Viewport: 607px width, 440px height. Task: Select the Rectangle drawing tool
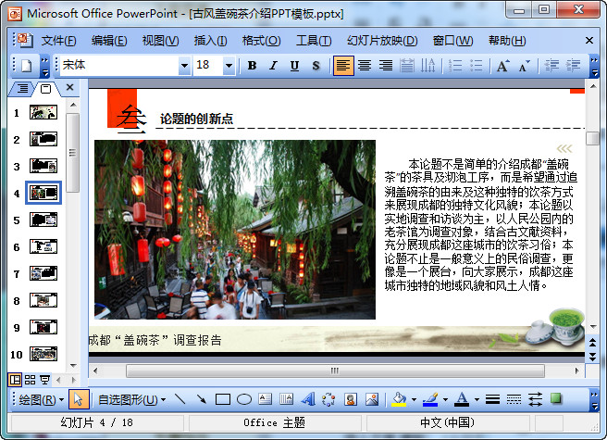[223, 399]
